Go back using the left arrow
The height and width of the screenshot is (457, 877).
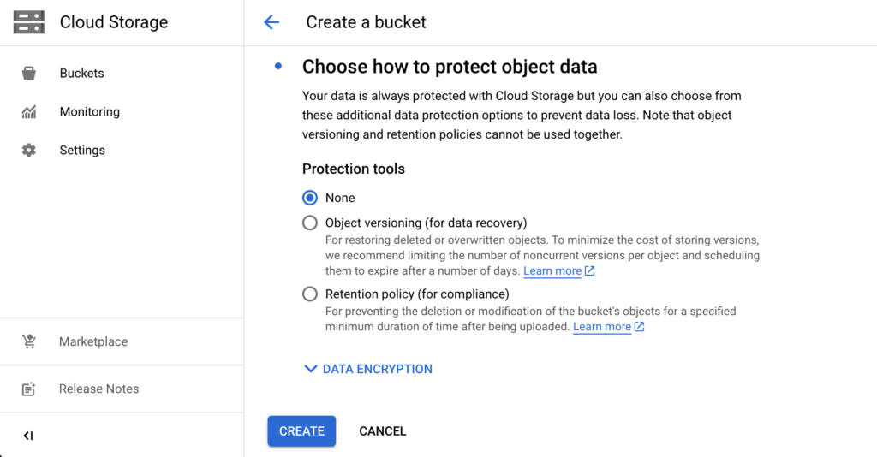coord(271,22)
